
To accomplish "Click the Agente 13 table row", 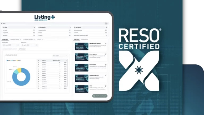I will (x=52, y=88).
